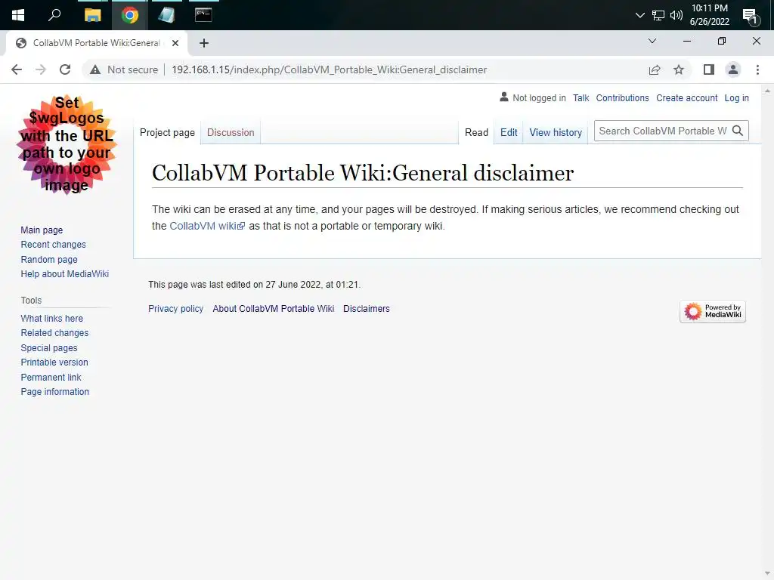The height and width of the screenshot is (580, 774).
Task: Open Privacy policy footer link
Action: [175, 309]
